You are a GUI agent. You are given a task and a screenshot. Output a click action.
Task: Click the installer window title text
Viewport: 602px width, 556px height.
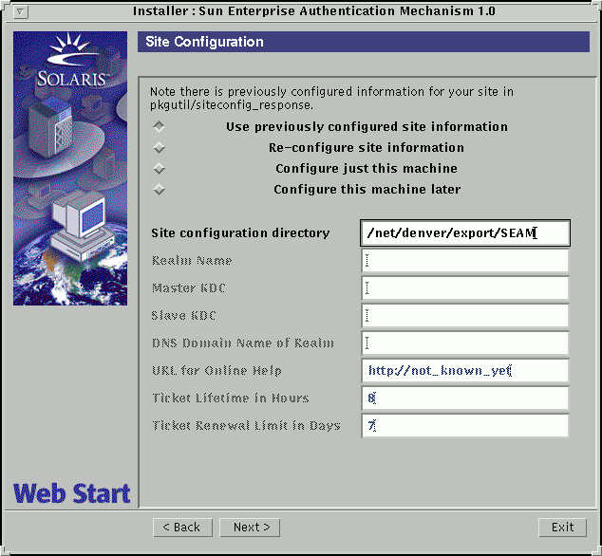[x=313, y=11]
